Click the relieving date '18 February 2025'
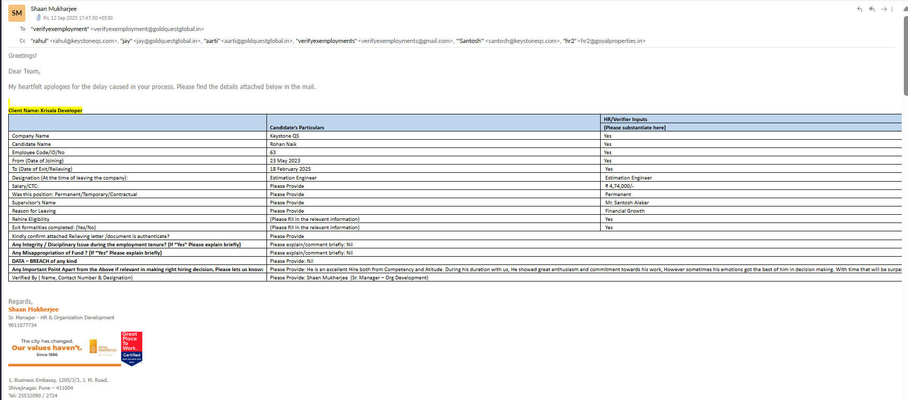Viewport: 908px width, 400px height. tap(290, 169)
